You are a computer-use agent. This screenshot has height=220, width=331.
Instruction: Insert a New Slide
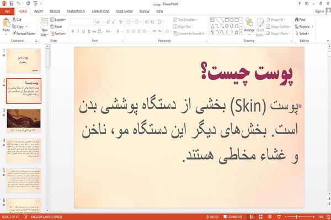tap(44, 27)
